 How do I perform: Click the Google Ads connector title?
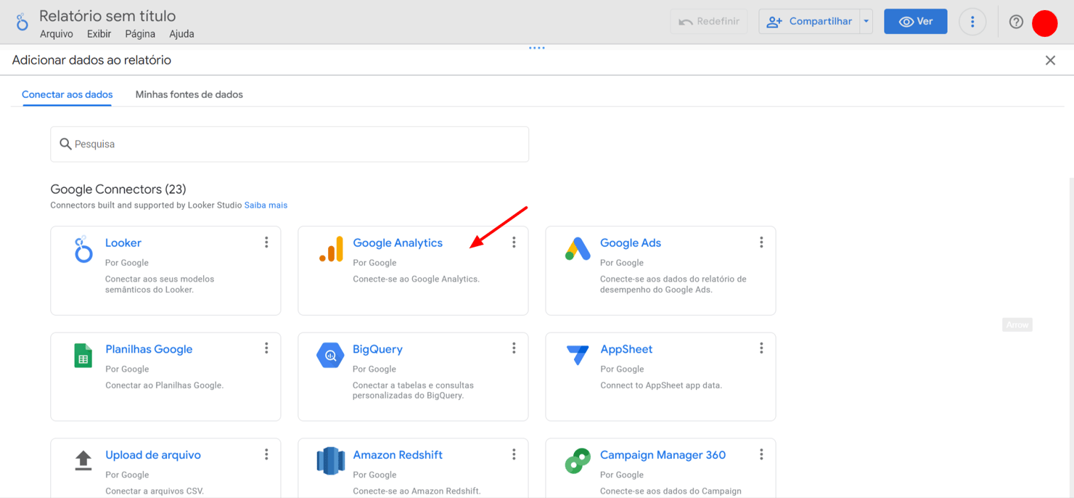tap(631, 242)
